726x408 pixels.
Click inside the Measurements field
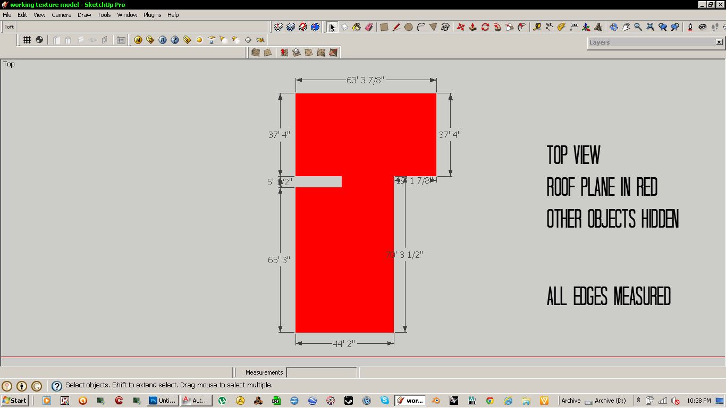pos(321,372)
